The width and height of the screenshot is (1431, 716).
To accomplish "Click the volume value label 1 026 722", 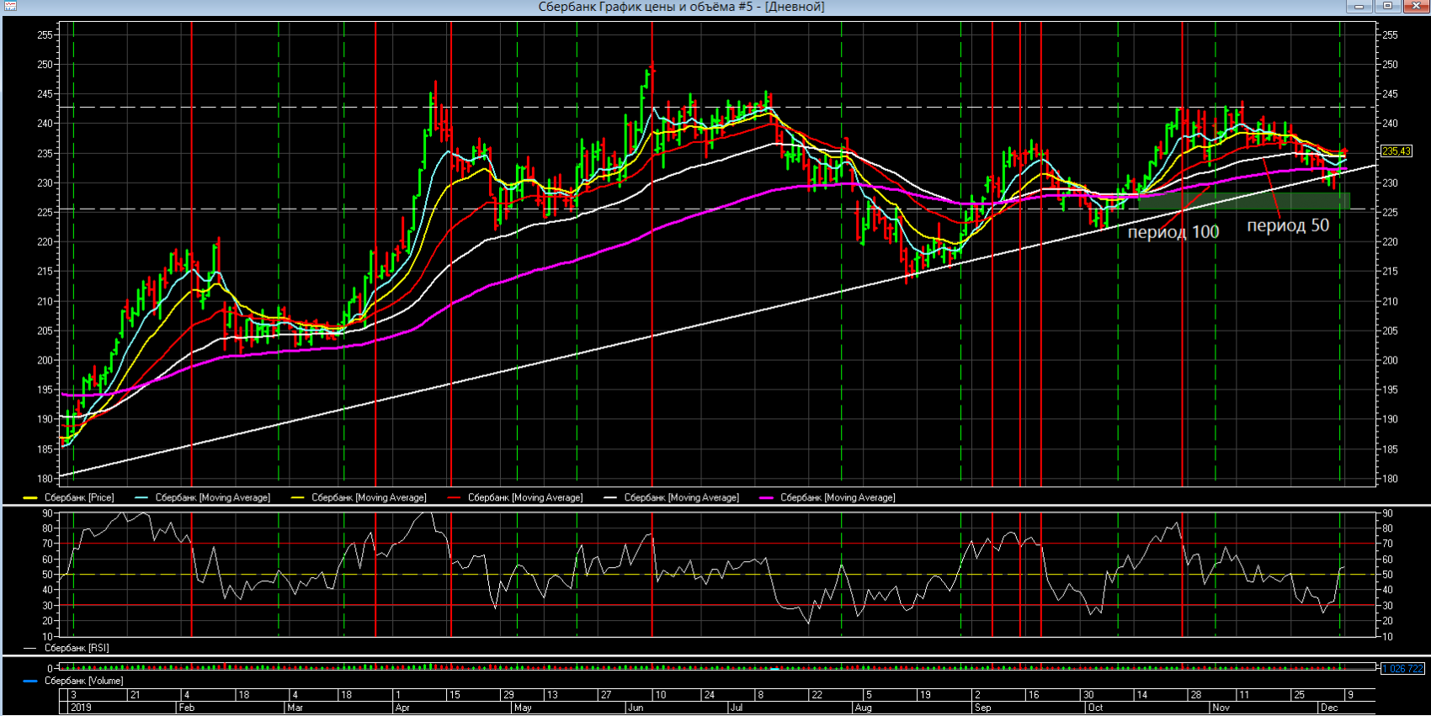I will (1402, 668).
